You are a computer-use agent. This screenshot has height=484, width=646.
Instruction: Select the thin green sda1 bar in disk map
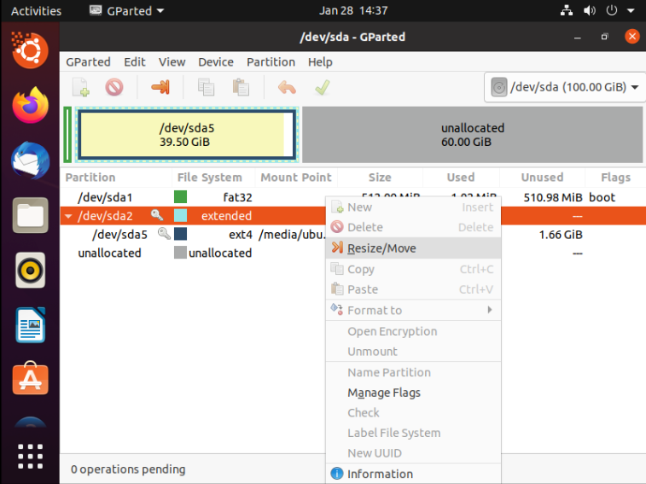[x=67, y=134]
